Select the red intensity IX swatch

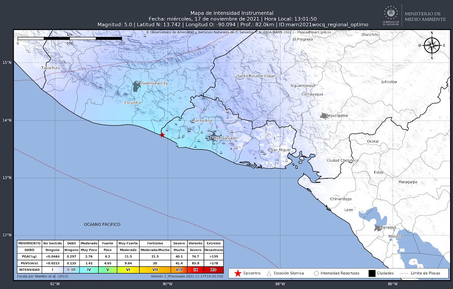click(x=196, y=270)
